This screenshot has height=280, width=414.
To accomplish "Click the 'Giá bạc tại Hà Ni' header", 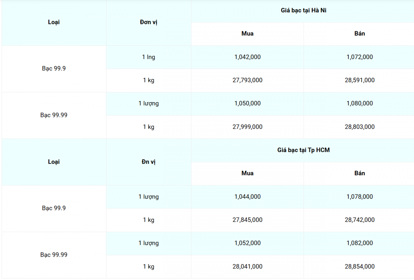I will pos(304,11).
